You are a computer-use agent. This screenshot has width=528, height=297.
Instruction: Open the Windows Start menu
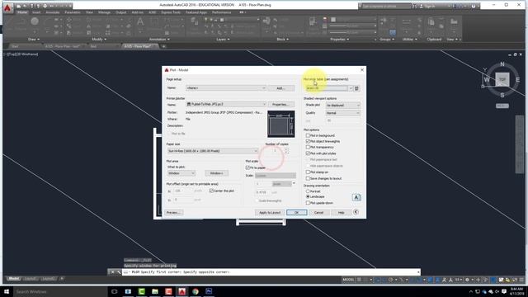pos(7,291)
